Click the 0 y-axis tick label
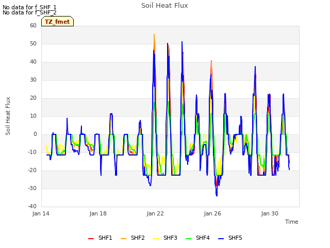The image size is (330, 248). 35,134
